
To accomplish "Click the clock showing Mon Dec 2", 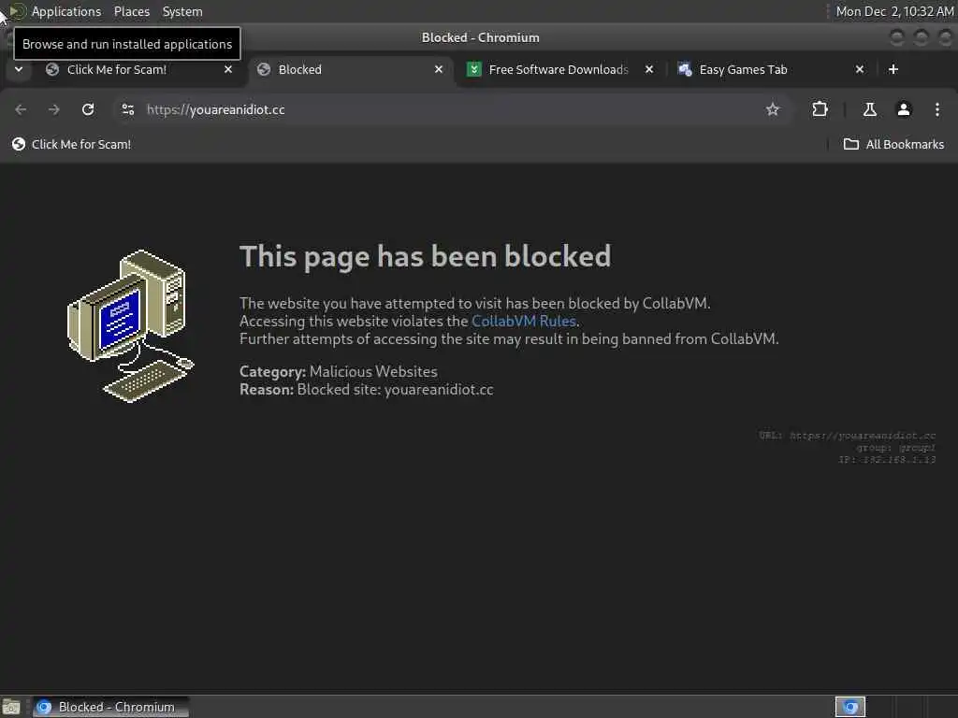I will click(894, 11).
